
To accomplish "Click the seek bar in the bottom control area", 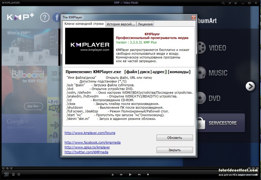I will (130, 168).
